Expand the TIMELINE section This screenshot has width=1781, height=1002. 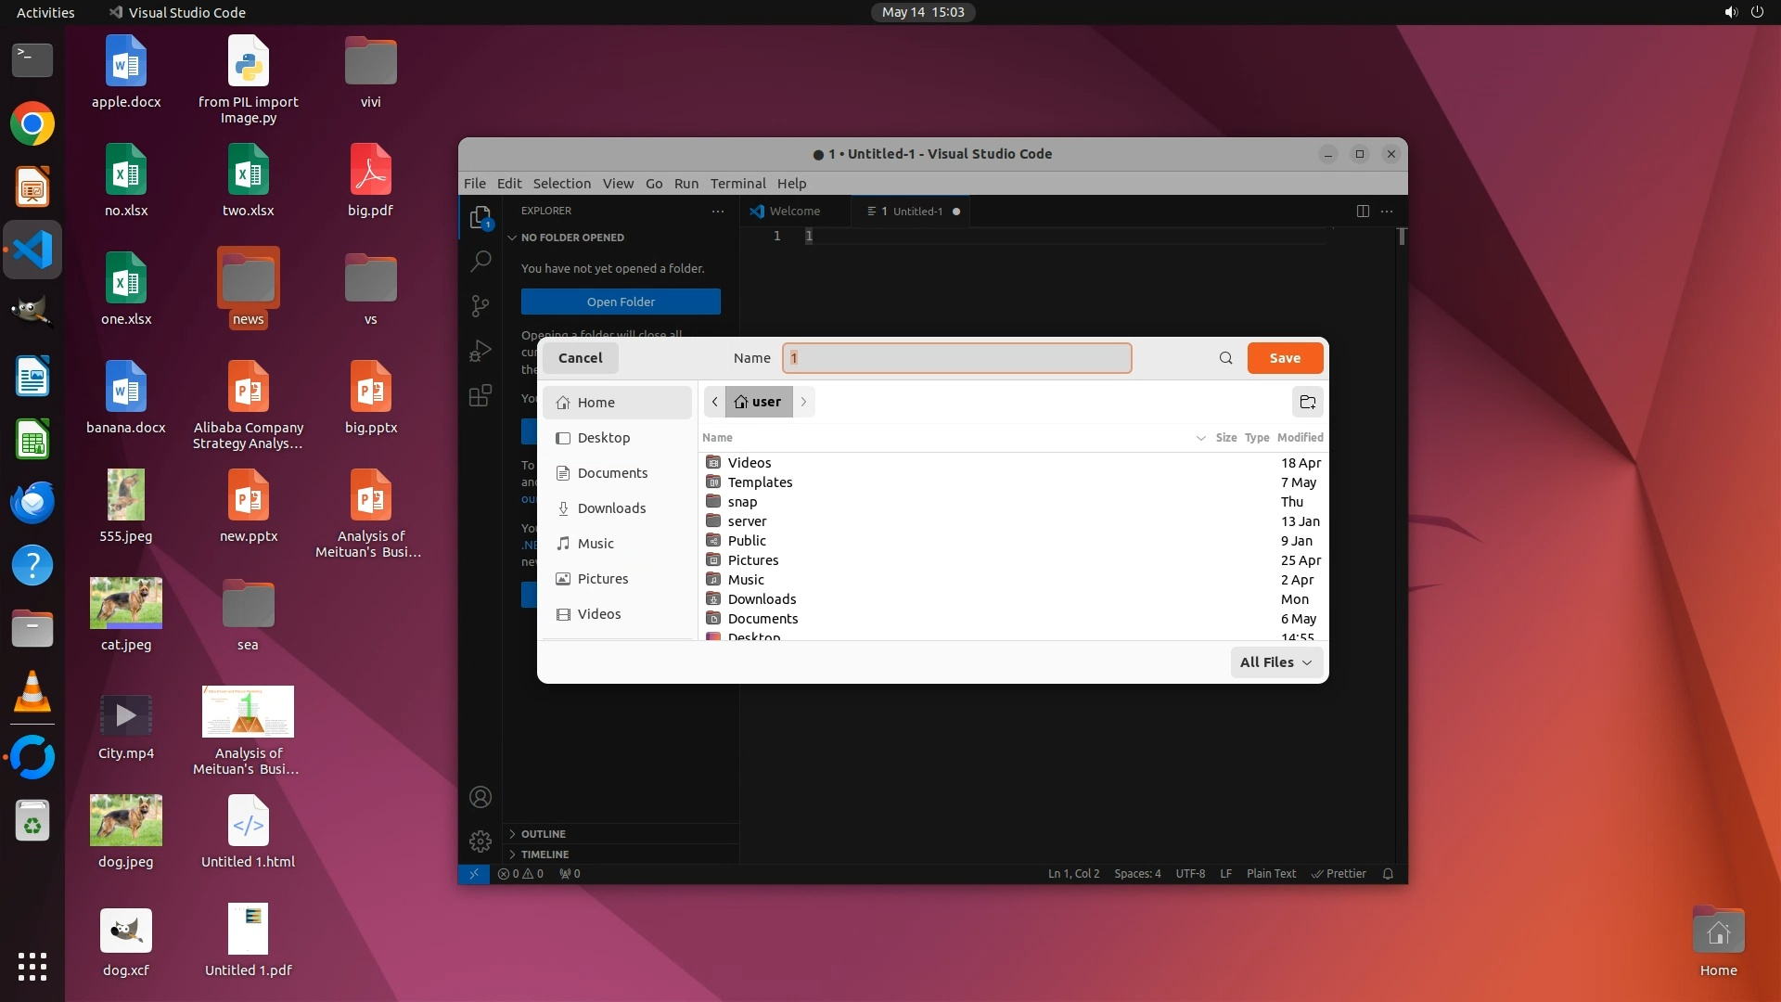click(x=545, y=854)
